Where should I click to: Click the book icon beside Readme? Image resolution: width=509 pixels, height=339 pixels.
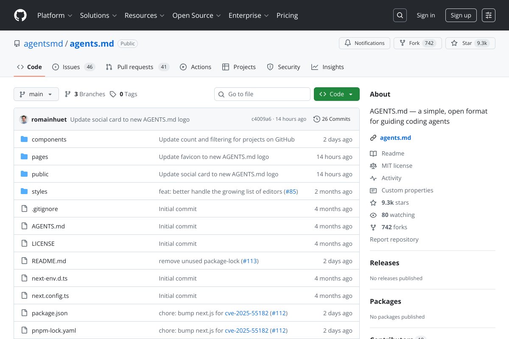373,153
